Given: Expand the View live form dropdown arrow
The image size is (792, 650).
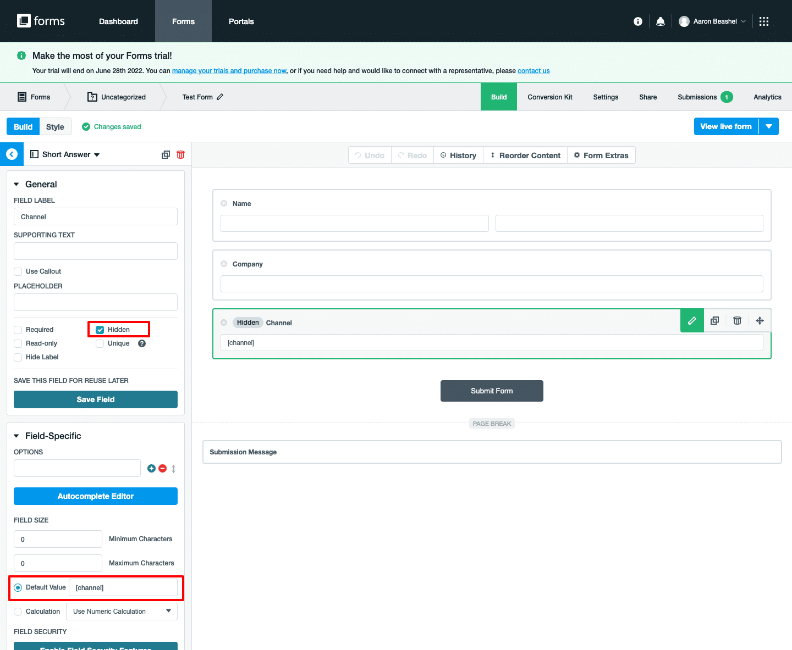Looking at the screenshot, I should [x=769, y=126].
